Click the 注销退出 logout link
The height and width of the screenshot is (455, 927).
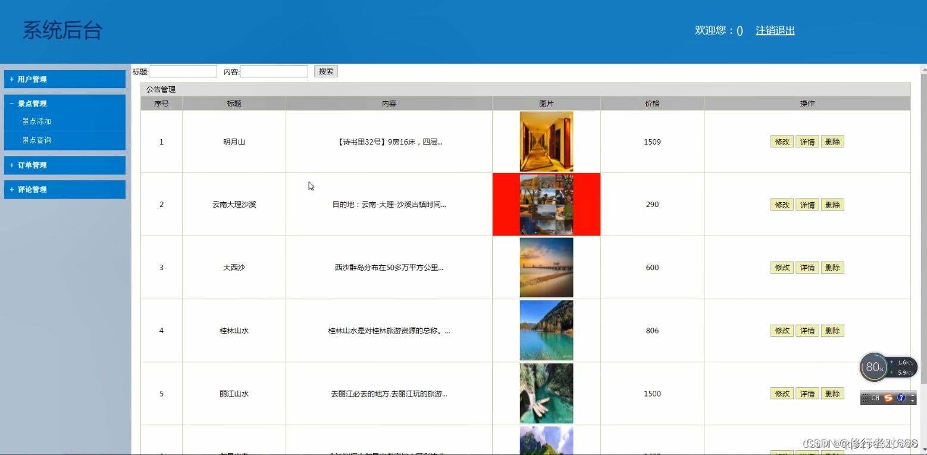coord(775,30)
